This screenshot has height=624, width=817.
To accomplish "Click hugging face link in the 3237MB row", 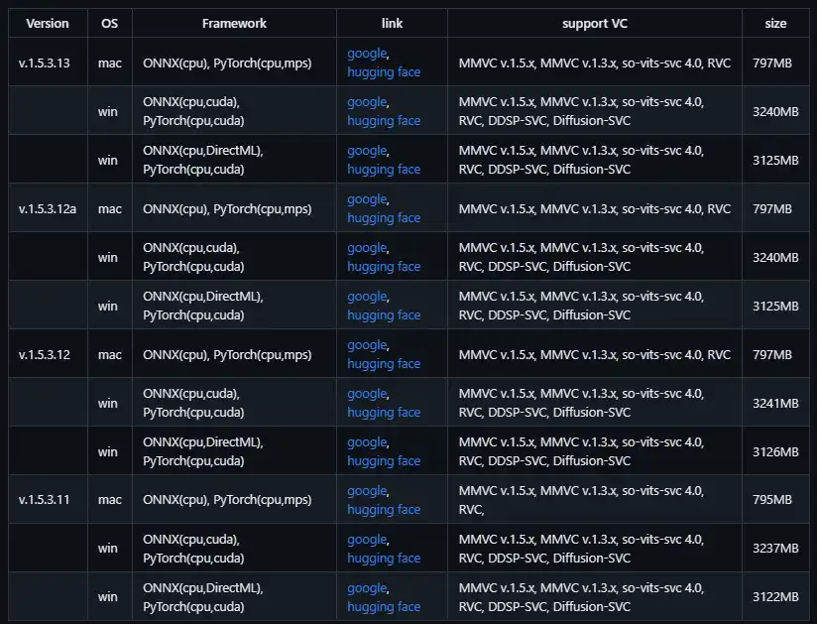I will pos(384,559).
